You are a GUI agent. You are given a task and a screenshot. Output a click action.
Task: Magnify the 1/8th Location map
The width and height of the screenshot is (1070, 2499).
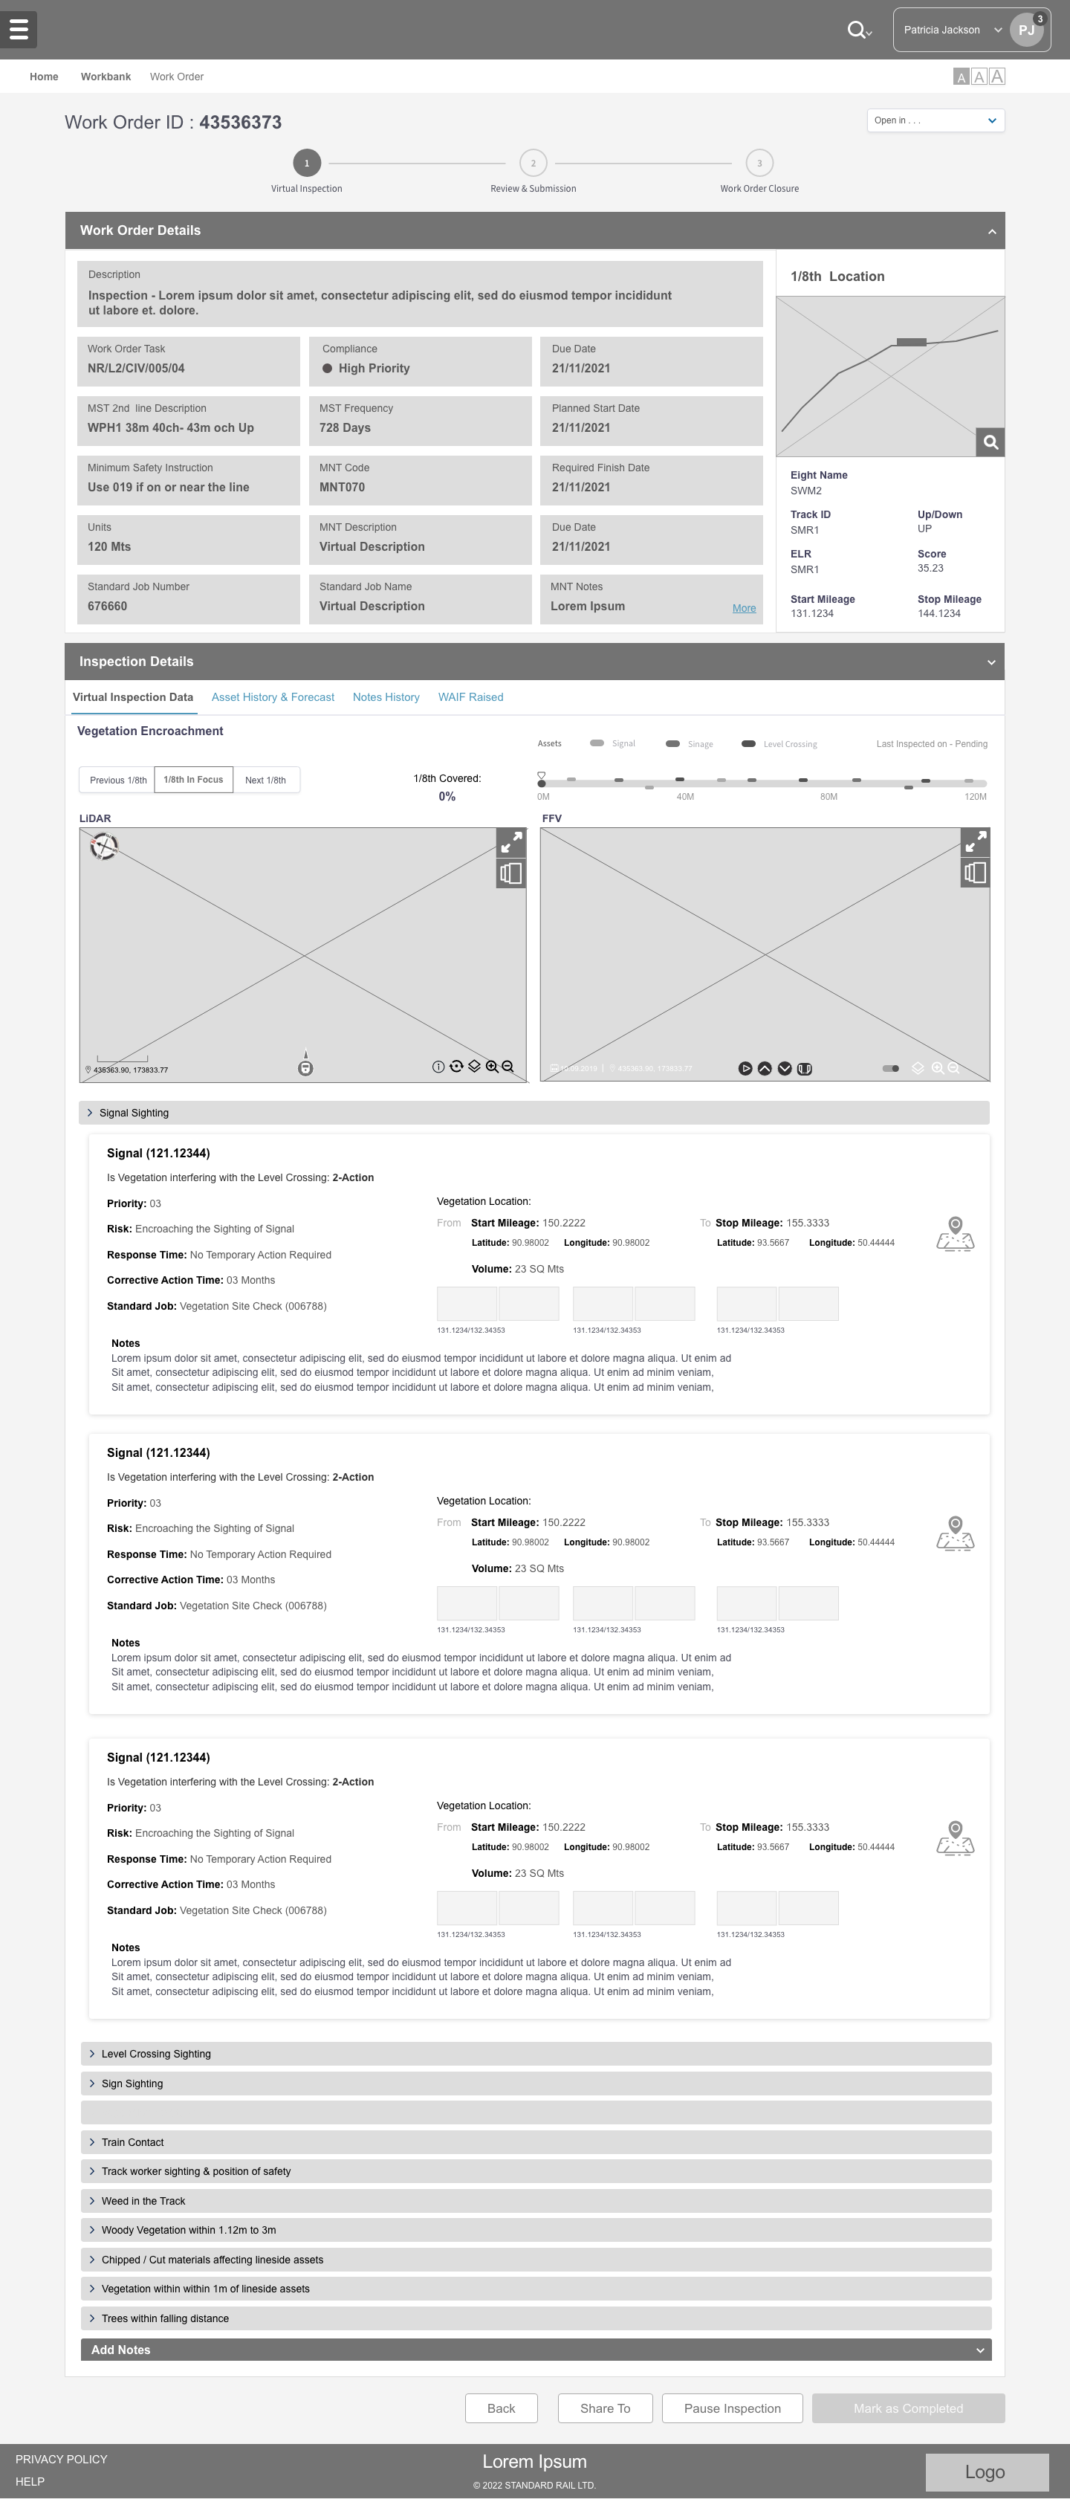click(990, 442)
